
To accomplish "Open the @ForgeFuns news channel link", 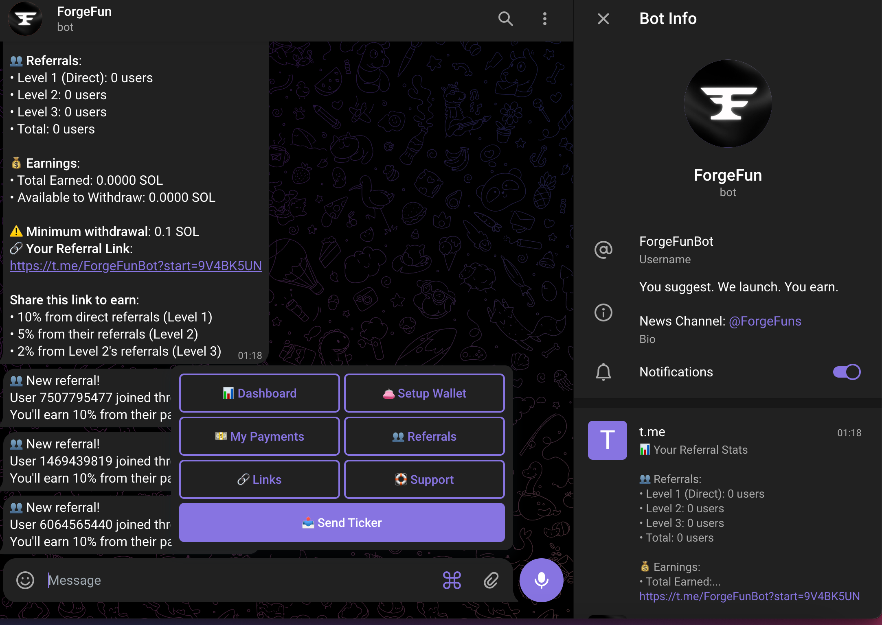I will (765, 321).
